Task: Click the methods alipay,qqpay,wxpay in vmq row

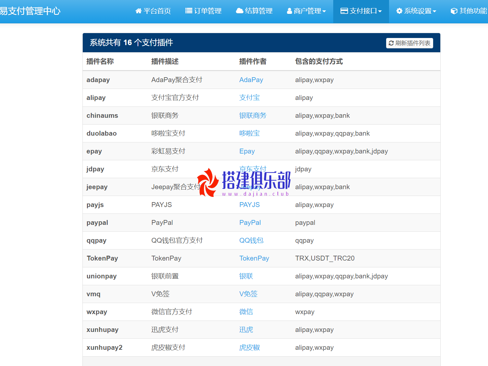Action: [x=324, y=294]
